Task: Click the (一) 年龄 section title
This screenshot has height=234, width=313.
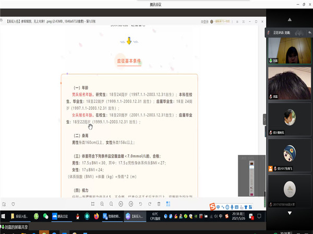Action: point(81,88)
